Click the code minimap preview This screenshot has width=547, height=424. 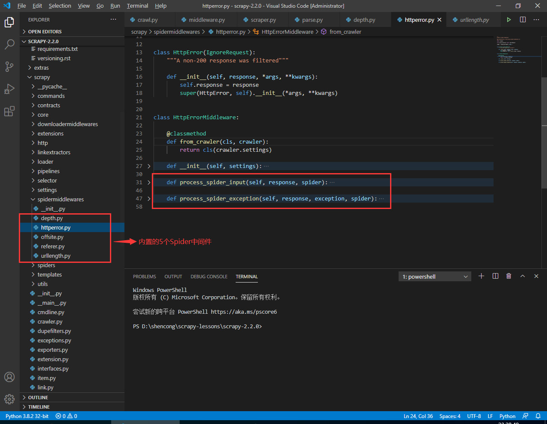tap(517, 50)
